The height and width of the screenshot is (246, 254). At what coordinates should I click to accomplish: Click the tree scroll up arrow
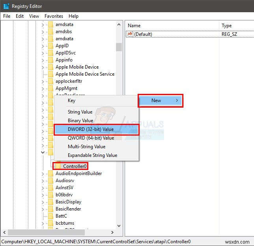pos(119,24)
